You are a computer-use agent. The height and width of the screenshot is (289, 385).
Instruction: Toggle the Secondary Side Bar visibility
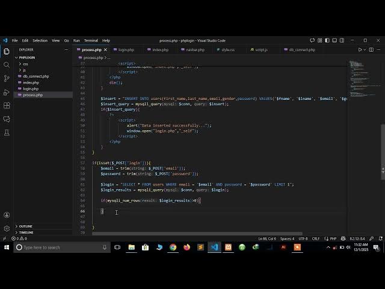[342, 40]
